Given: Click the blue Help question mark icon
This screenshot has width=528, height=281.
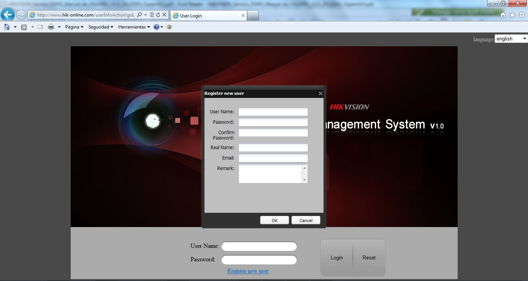Looking at the screenshot, I should 156,27.
